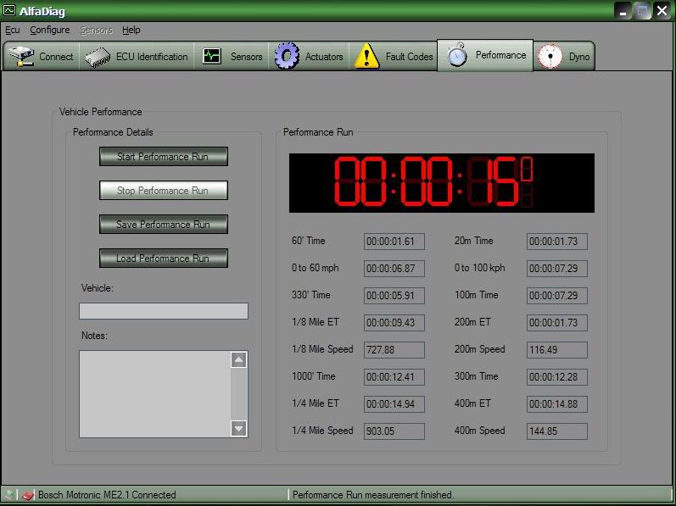676x506 pixels.
Task: Click inside the Notes text area
Action: (154, 394)
